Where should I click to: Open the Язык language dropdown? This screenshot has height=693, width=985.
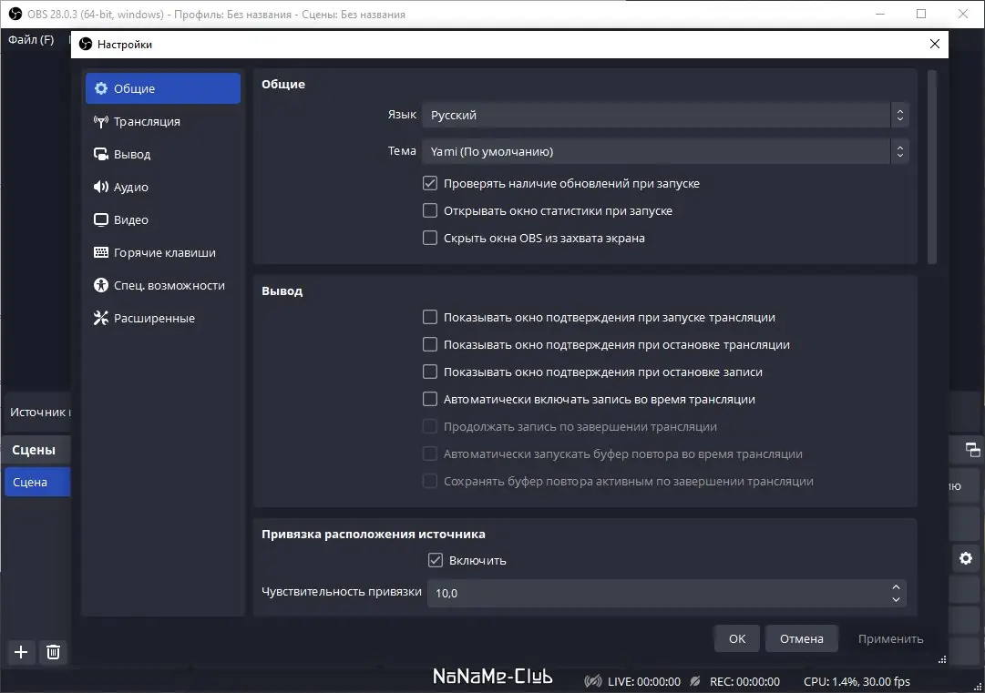coord(665,115)
